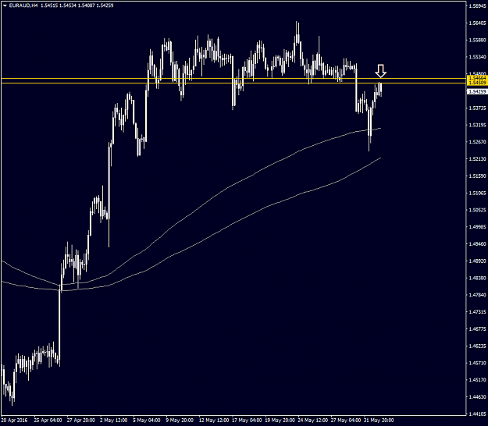Click price scale label 1.48920
488x426 pixels.
477,261
